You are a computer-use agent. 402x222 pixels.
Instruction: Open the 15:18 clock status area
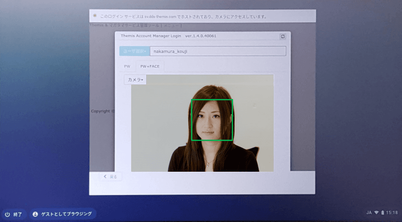(392, 211)
